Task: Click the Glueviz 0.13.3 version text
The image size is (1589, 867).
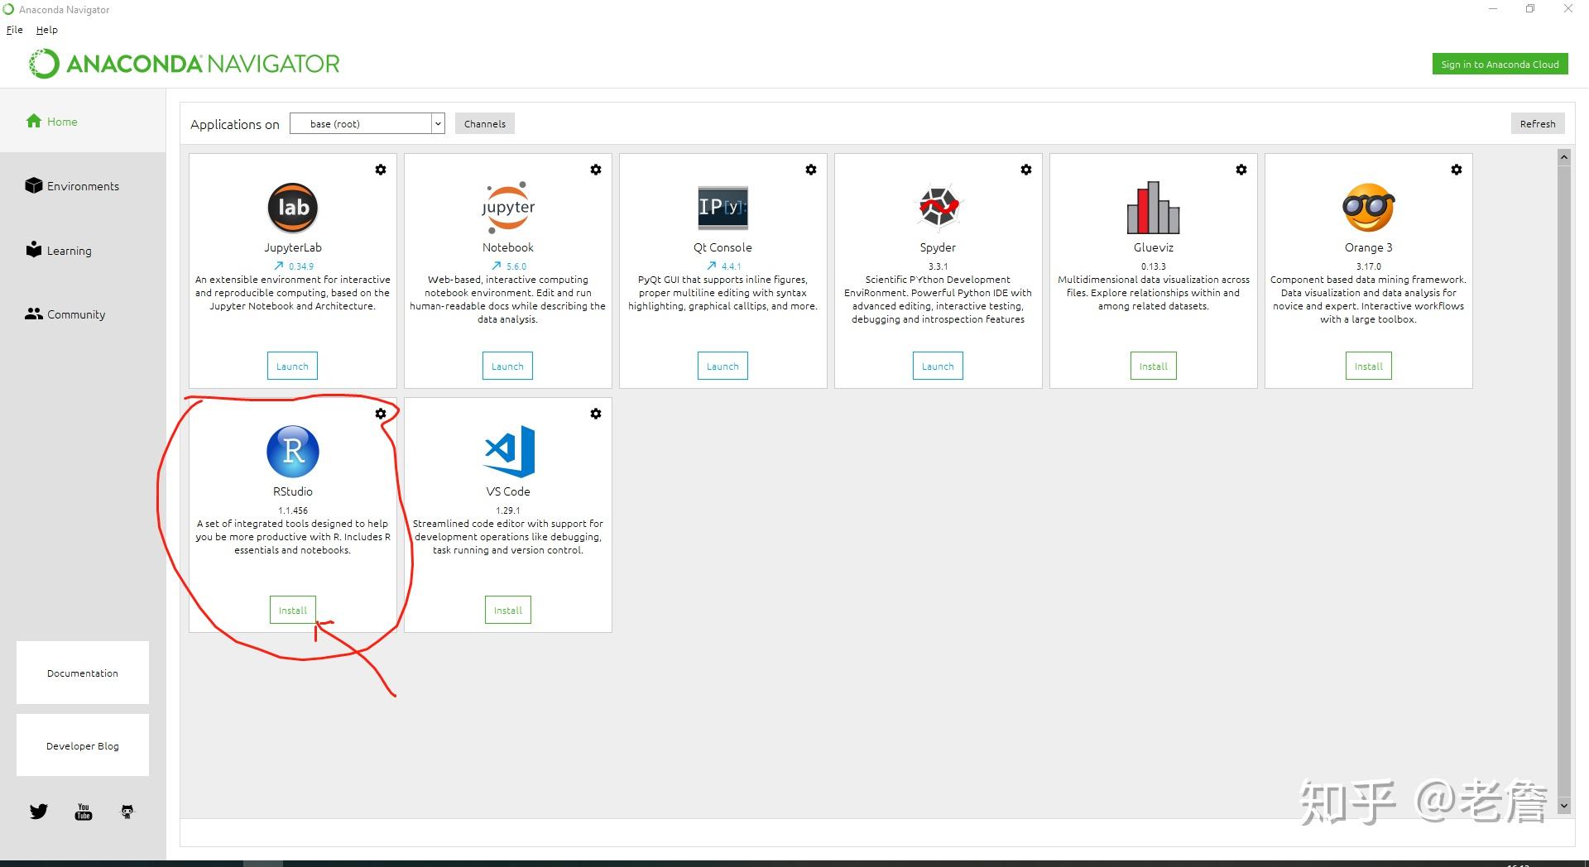Action: pos(1154,266)
